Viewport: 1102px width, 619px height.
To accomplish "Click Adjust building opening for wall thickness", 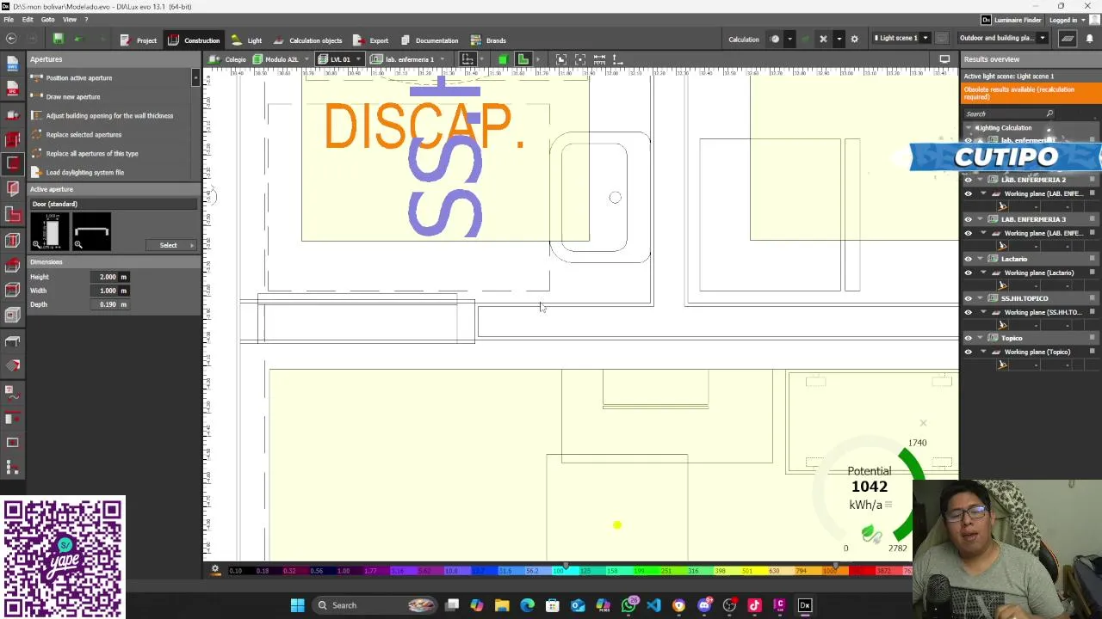I will tap(109, 116).
